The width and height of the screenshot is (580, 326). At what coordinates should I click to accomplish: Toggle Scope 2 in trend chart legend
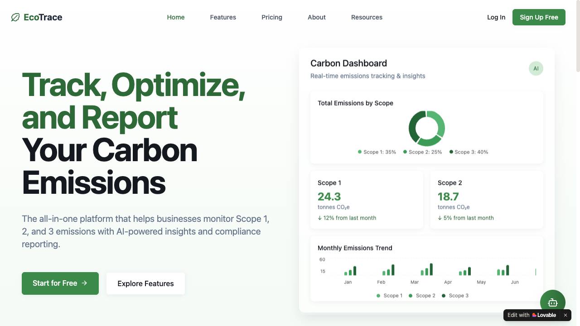point(422,296)
